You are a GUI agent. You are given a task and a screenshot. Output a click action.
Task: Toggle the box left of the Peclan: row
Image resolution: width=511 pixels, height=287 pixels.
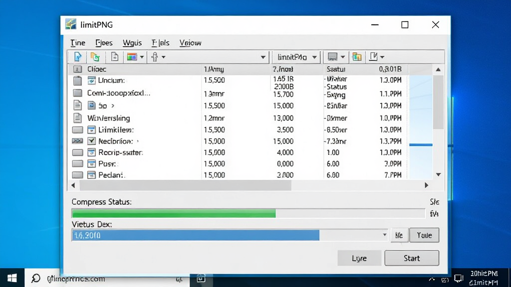pyautogui.click(x=77, y=175)
